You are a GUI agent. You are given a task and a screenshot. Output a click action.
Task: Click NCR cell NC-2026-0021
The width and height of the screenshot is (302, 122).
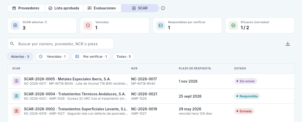click(x=144, y=94)
